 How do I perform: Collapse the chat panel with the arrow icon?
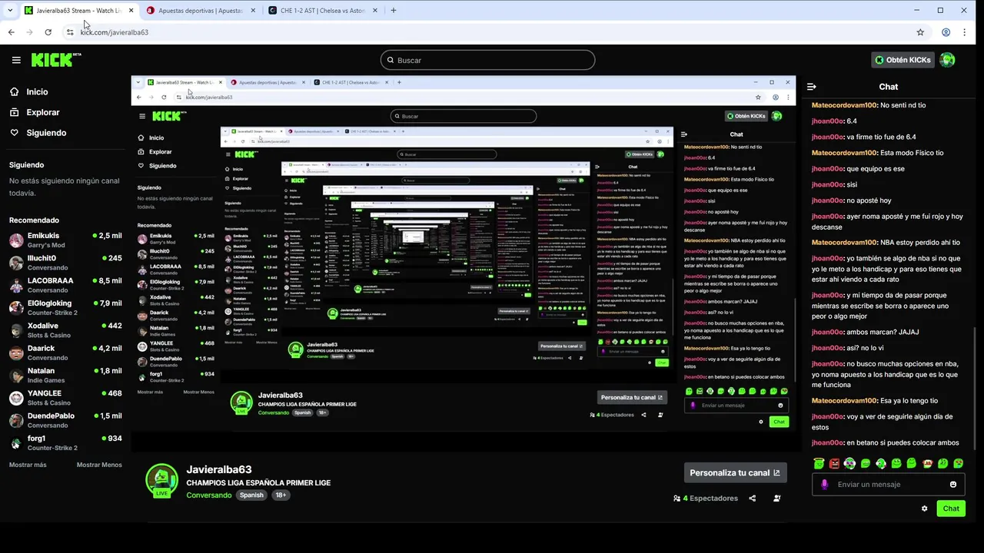[x=811, y=87]
